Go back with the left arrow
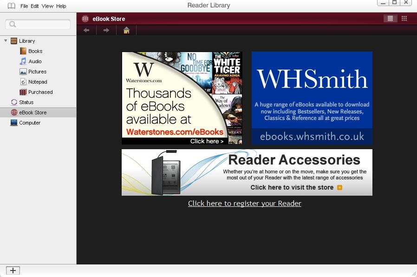 coord(86,30)
